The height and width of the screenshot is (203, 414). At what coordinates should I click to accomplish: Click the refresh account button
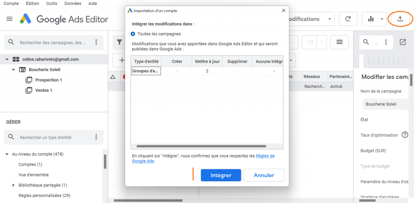pyautogui.click(x=348, y=19)
